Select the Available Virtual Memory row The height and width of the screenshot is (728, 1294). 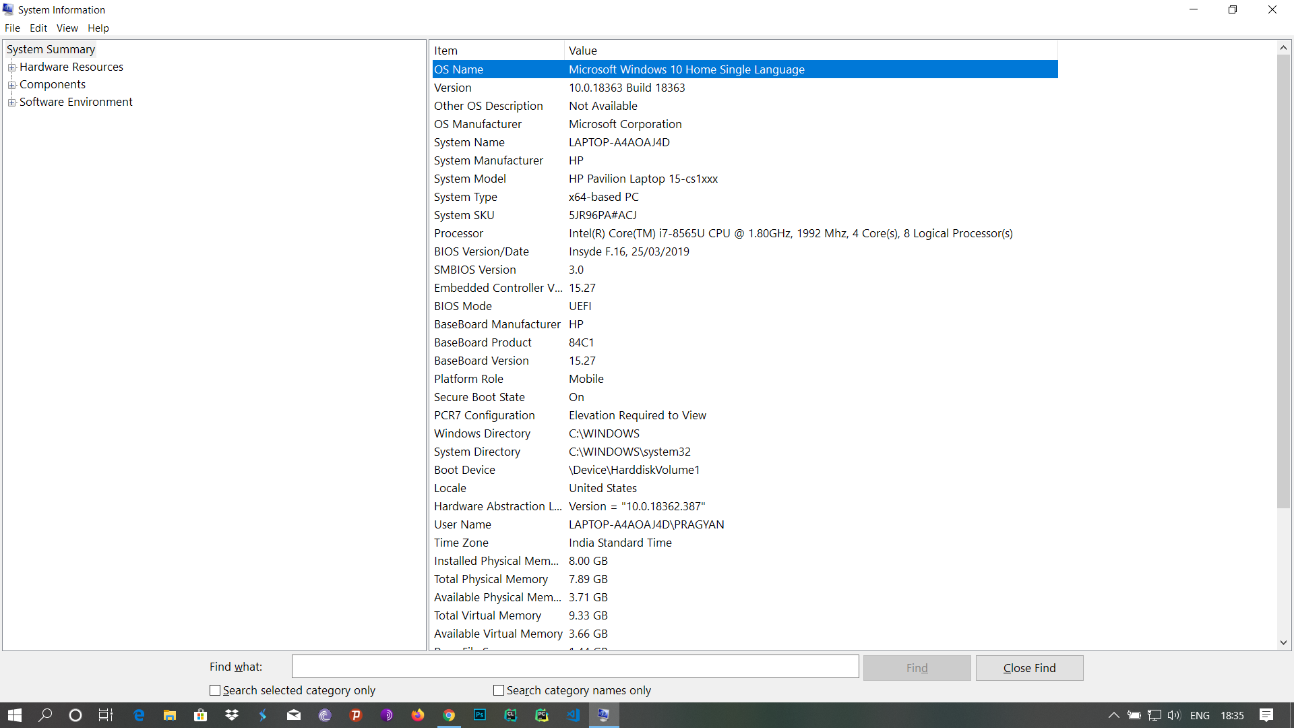[745, 634]
